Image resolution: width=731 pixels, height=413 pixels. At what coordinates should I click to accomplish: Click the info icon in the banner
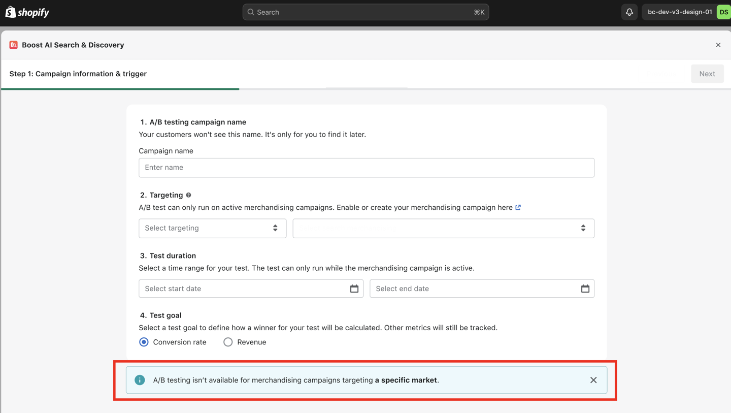(140, 380)
